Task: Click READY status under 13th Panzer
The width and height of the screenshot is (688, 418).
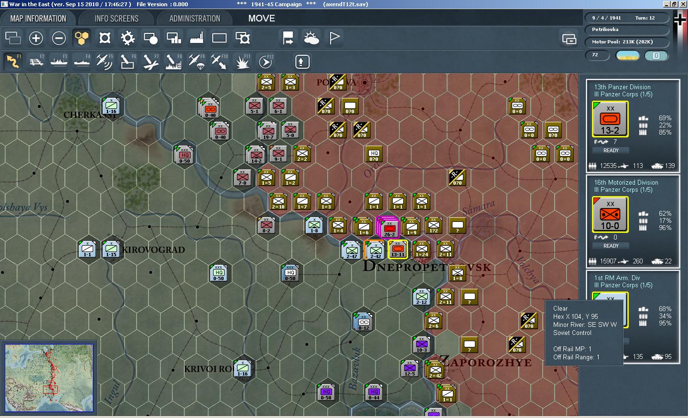Action: coord(611,150)
